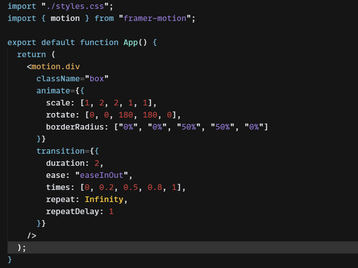
Task: Click the animate prop name
Action: click(x=53, y=91)
